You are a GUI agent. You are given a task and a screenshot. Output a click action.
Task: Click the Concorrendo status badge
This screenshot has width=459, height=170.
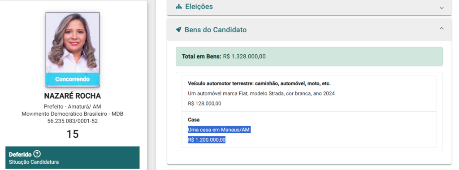[73, 79]
